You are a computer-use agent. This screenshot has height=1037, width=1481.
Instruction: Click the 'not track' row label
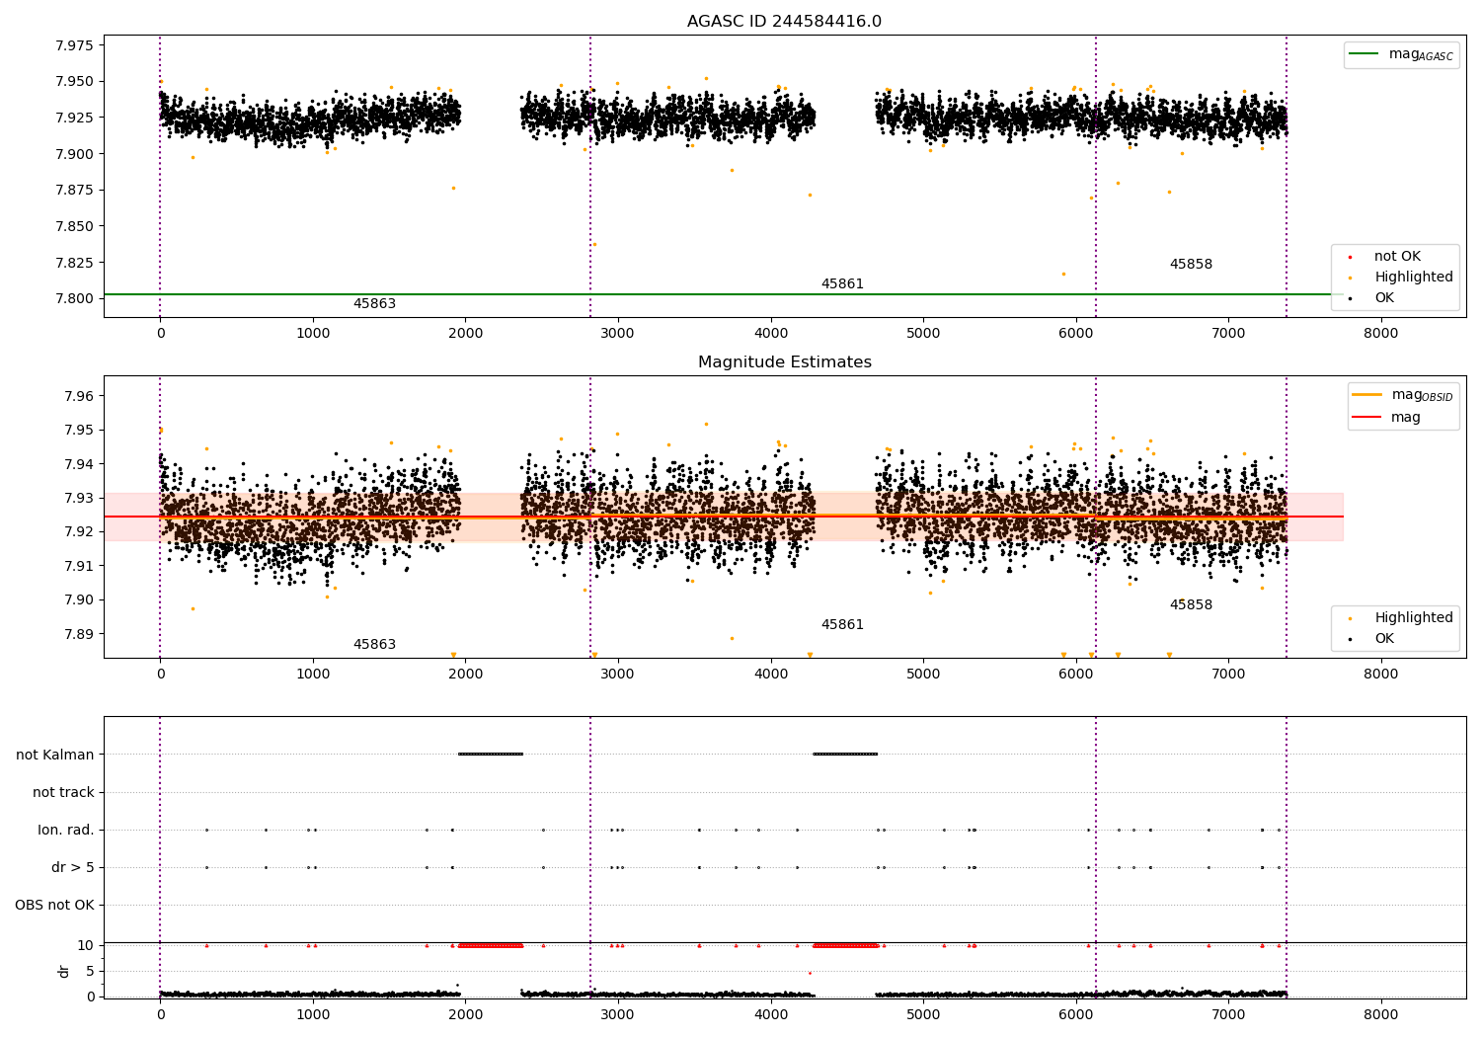[x=63, y=793]
